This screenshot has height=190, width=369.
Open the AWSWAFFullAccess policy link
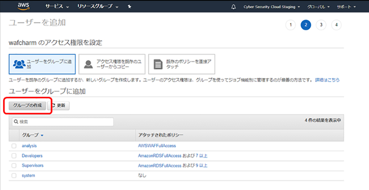(157, 146)
